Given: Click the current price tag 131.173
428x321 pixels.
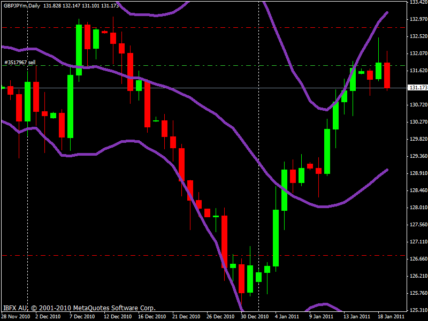Looking at the screenshot, I should 419,88.
